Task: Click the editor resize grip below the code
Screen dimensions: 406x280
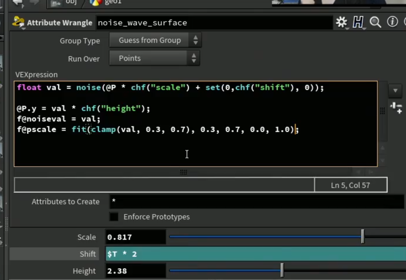Action: pyautogui.click(x=183, y=172)
